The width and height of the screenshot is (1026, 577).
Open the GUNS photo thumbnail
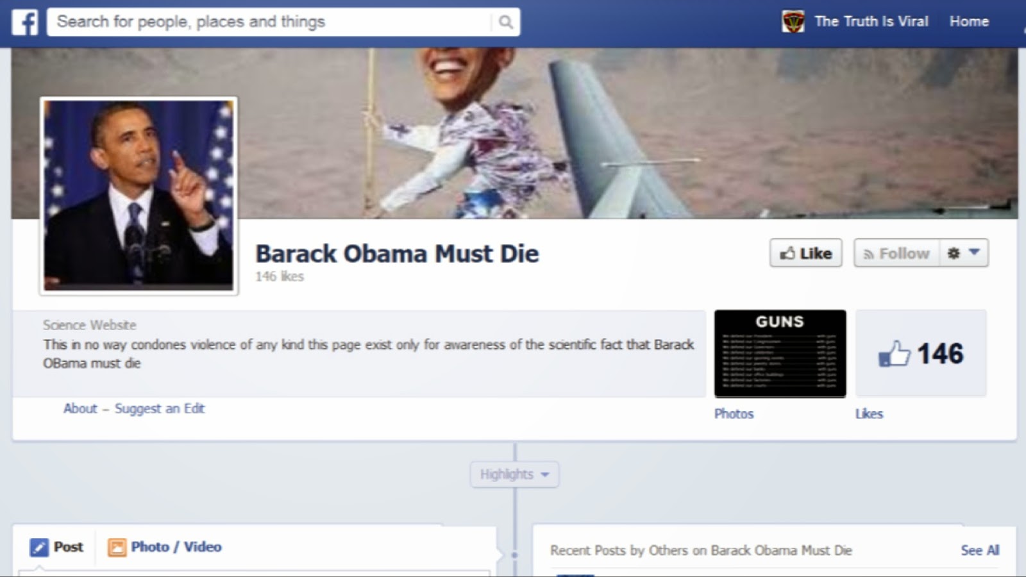780,353
